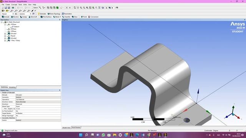The image size is (246, 138).
Task: Click the Share Topology button
Action: coord(54,14)
